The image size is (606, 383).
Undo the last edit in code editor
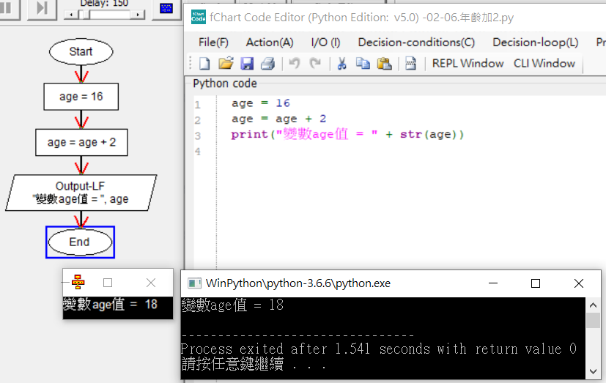pyautogui.click(x=295, y=63)
